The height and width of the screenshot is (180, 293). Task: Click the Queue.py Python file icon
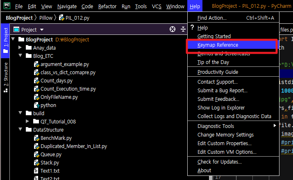tap(36, 155)
